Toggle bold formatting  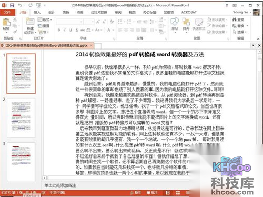(x=59, y=30)
